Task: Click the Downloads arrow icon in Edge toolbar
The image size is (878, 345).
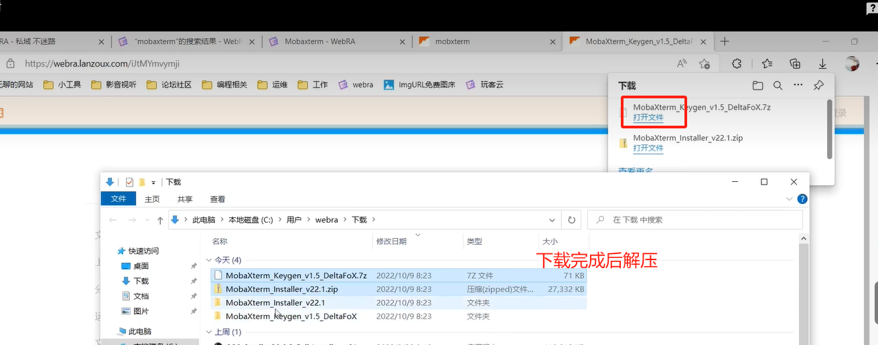Action: point(823,64)
